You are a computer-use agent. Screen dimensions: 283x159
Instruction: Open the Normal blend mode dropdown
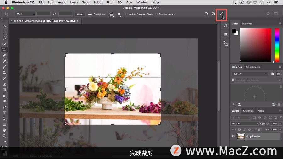[x=245, y=123]
